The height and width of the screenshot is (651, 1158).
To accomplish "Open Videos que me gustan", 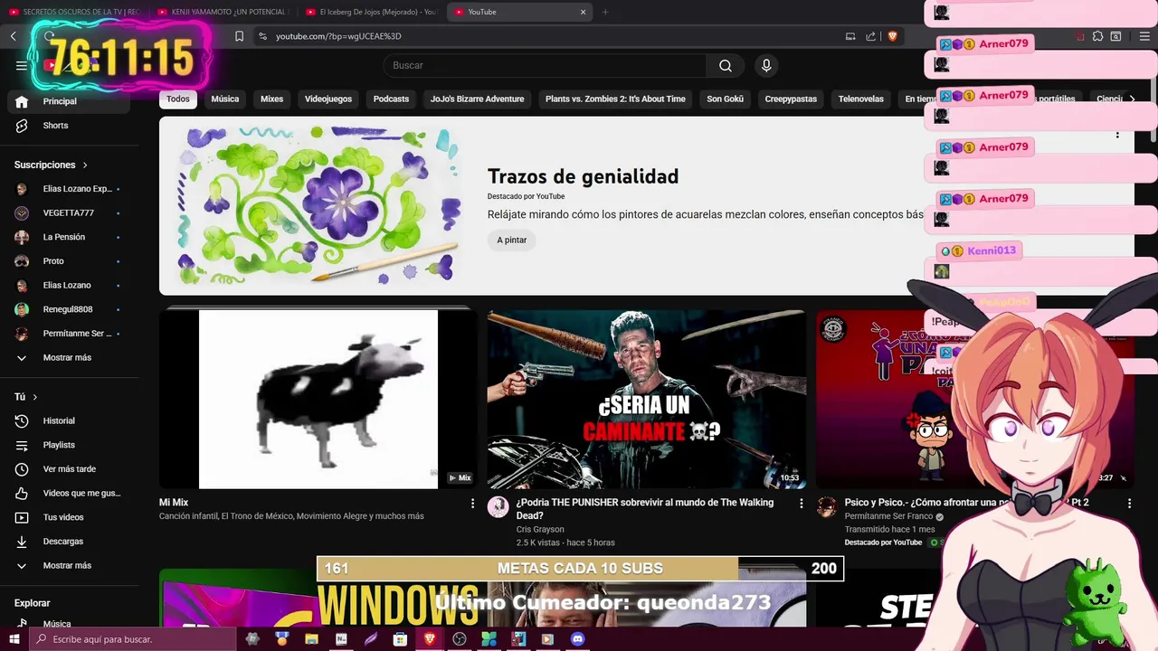I will pyautogui.click(x=69, y=493).
